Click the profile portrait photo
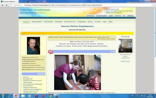Image resolution: width=156 pixels, height=98 pixels. [33, 46]
